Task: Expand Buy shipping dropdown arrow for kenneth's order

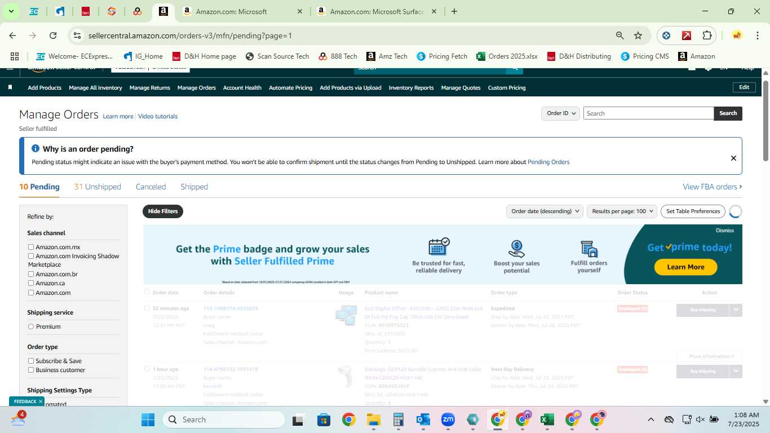Action: 736,371
